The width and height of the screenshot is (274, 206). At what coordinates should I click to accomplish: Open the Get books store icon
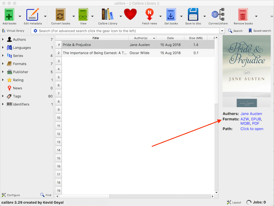pyautogui.click(x=171, y=14)
